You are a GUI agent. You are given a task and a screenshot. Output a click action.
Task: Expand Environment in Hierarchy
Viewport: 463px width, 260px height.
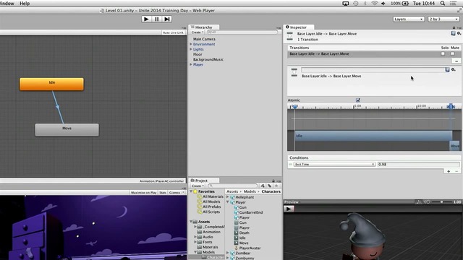point(191,44)
